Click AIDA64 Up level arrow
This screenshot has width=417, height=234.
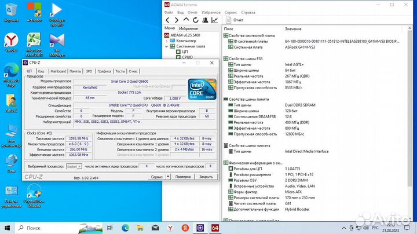[186, 20]
